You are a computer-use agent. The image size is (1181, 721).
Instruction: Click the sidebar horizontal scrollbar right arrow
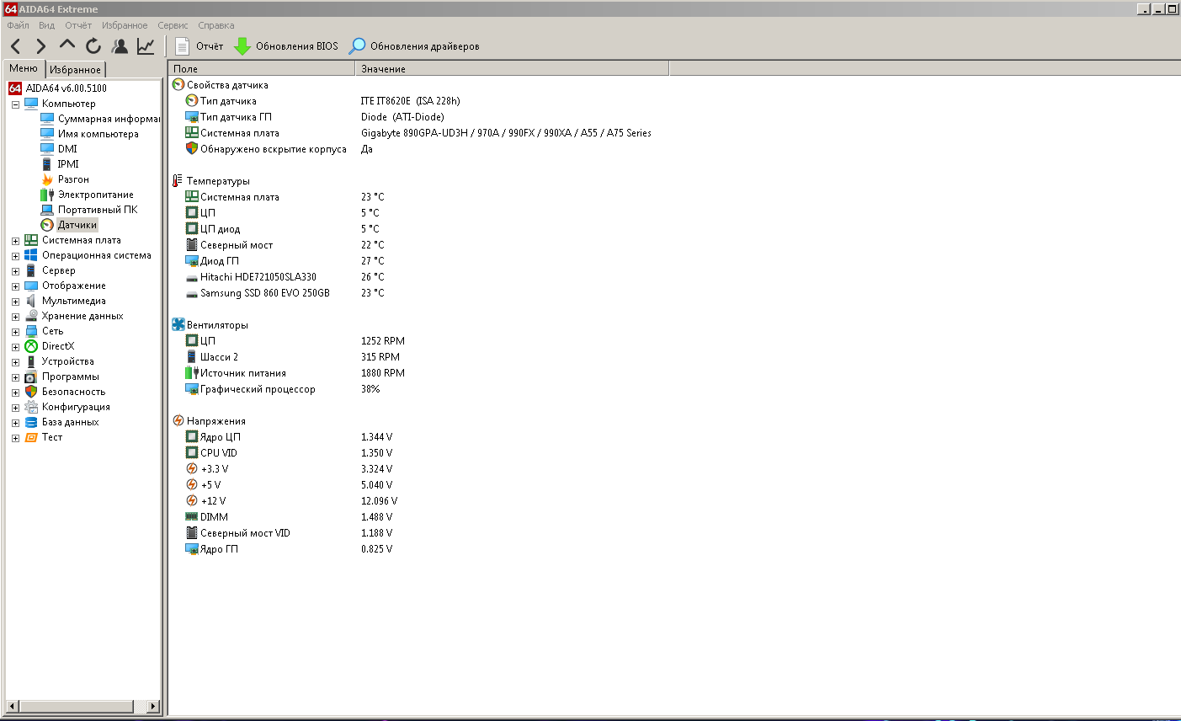pos(153,706)
